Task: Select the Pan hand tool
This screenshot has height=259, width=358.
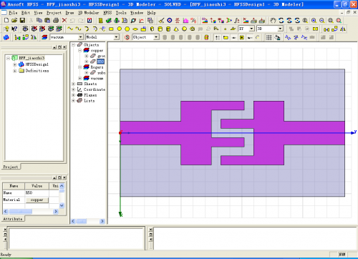Action: (273, 21)
